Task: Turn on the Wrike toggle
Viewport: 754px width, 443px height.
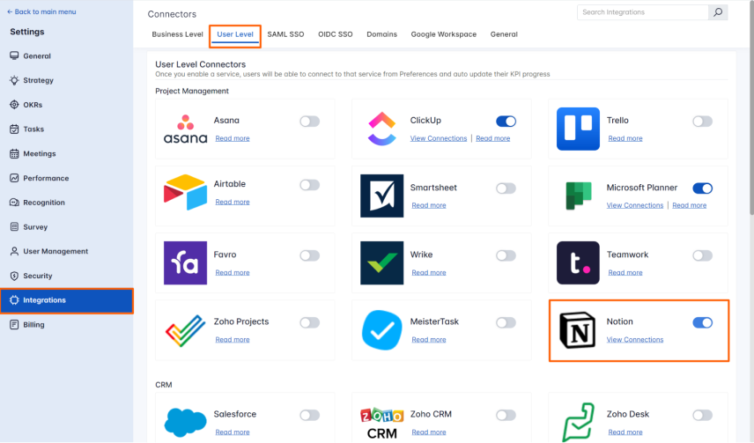Action: 506,255
